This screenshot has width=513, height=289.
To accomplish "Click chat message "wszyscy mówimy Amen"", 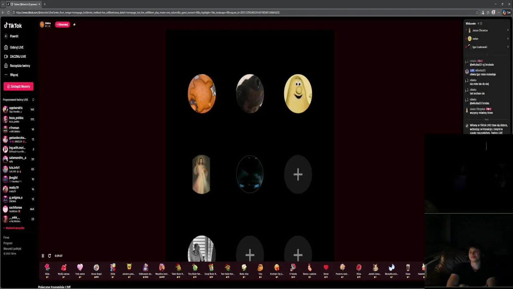I will [481, 113].
